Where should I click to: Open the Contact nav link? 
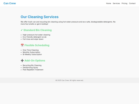[132, 3]
